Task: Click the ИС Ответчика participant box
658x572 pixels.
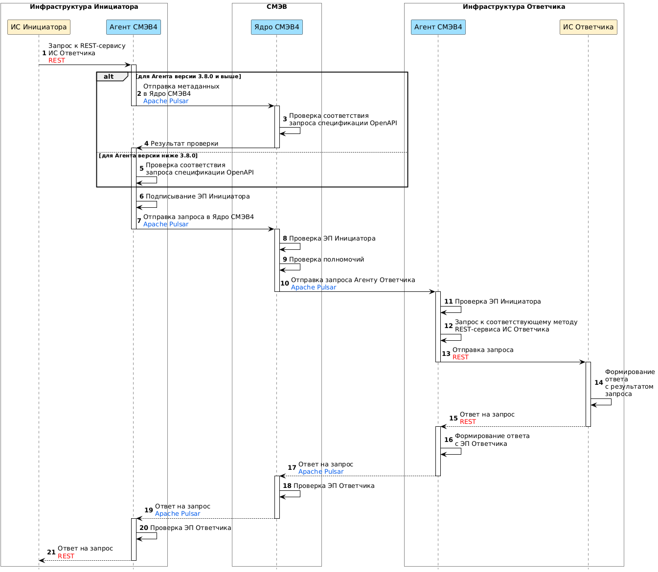Action: click(588, 27)
